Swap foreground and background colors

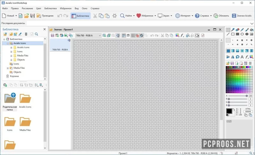click(234, 109)
